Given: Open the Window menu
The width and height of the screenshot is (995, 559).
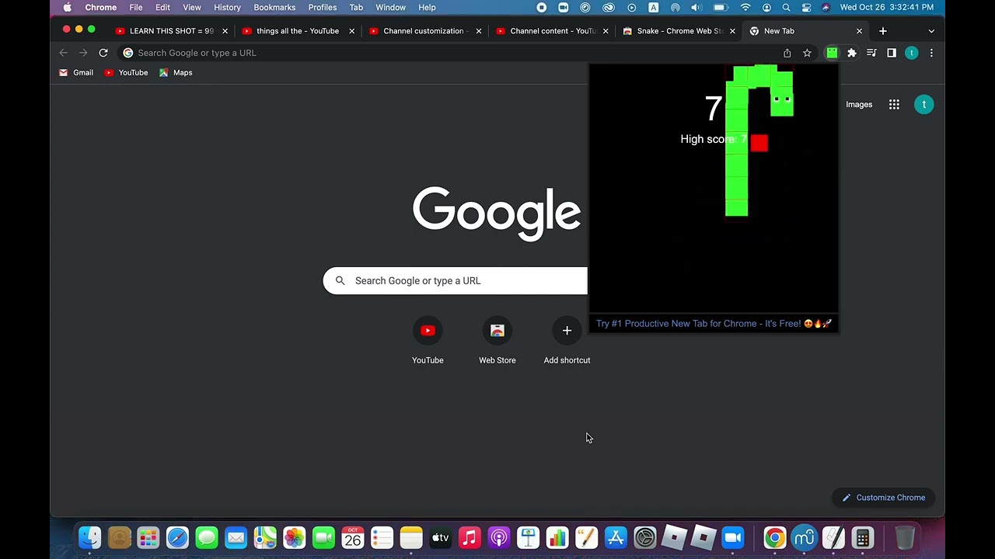Looking at the screenshot, I should tap(390, 7).
